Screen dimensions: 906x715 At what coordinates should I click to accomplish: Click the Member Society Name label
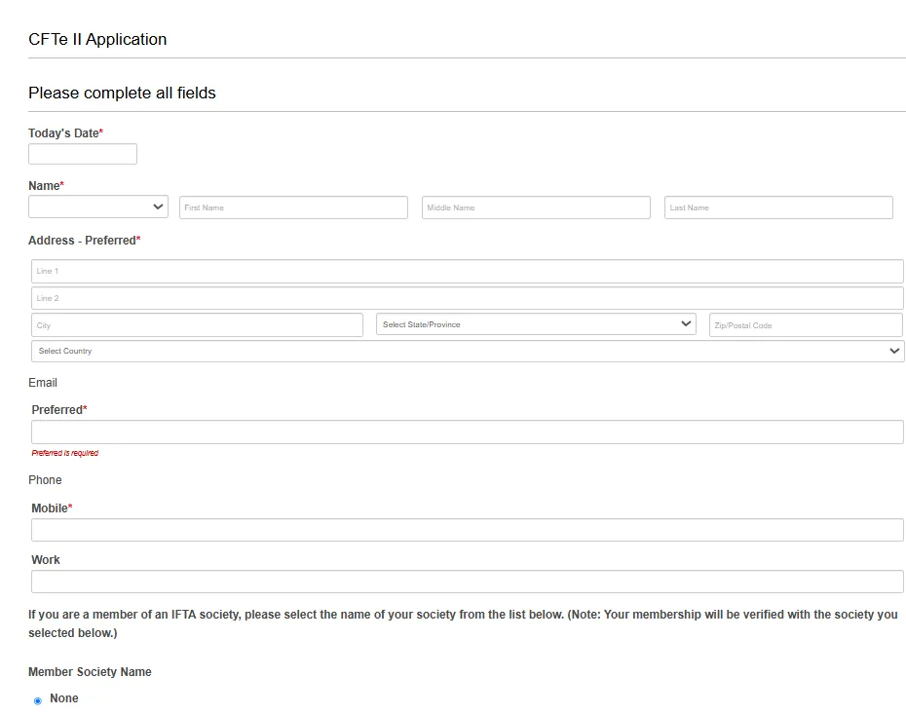click(90, 672)
